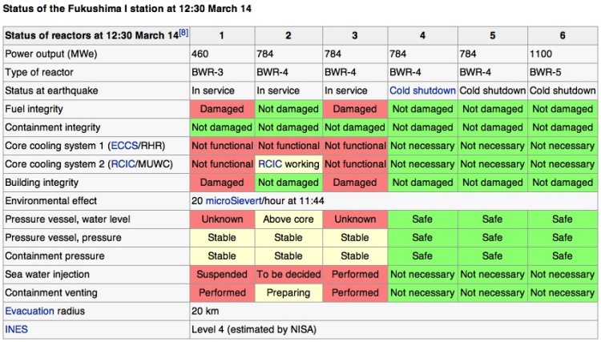Click 'Damaged' building integrity cell for reactor 1
Image resolution: width=601 pixels, height=342 pixels.
pyautogui.click(x=222, y=183)
